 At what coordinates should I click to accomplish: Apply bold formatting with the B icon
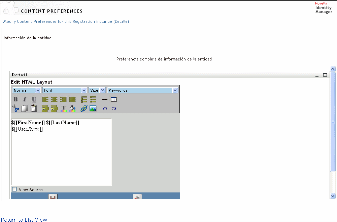[16, 99]
